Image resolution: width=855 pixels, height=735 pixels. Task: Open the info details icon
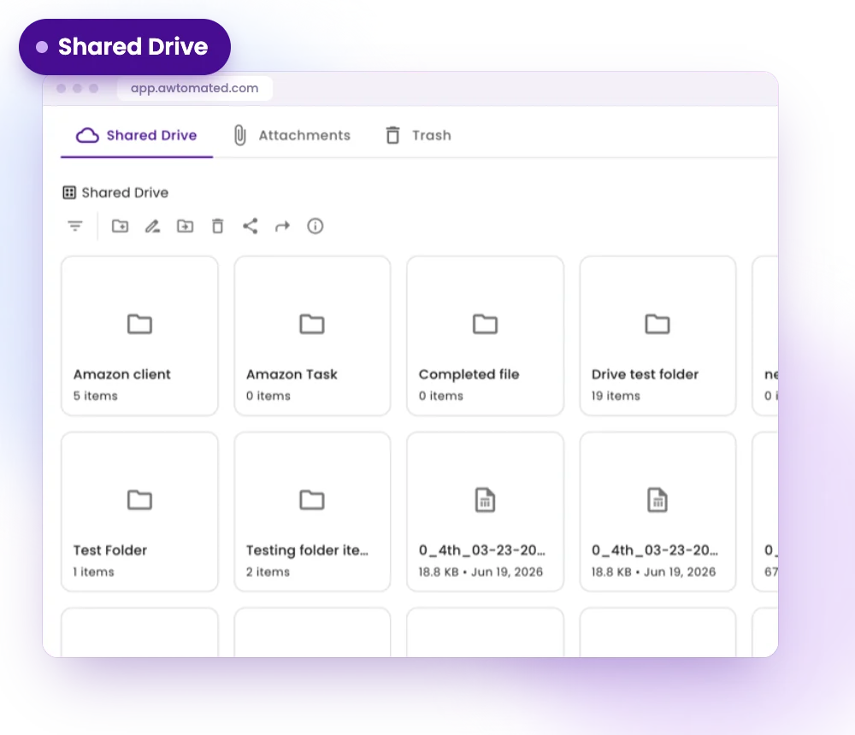pos(315,226)
